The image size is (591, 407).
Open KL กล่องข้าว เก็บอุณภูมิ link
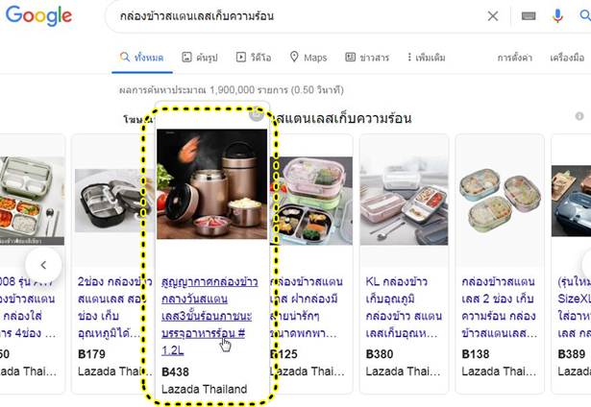pos(404,307)
